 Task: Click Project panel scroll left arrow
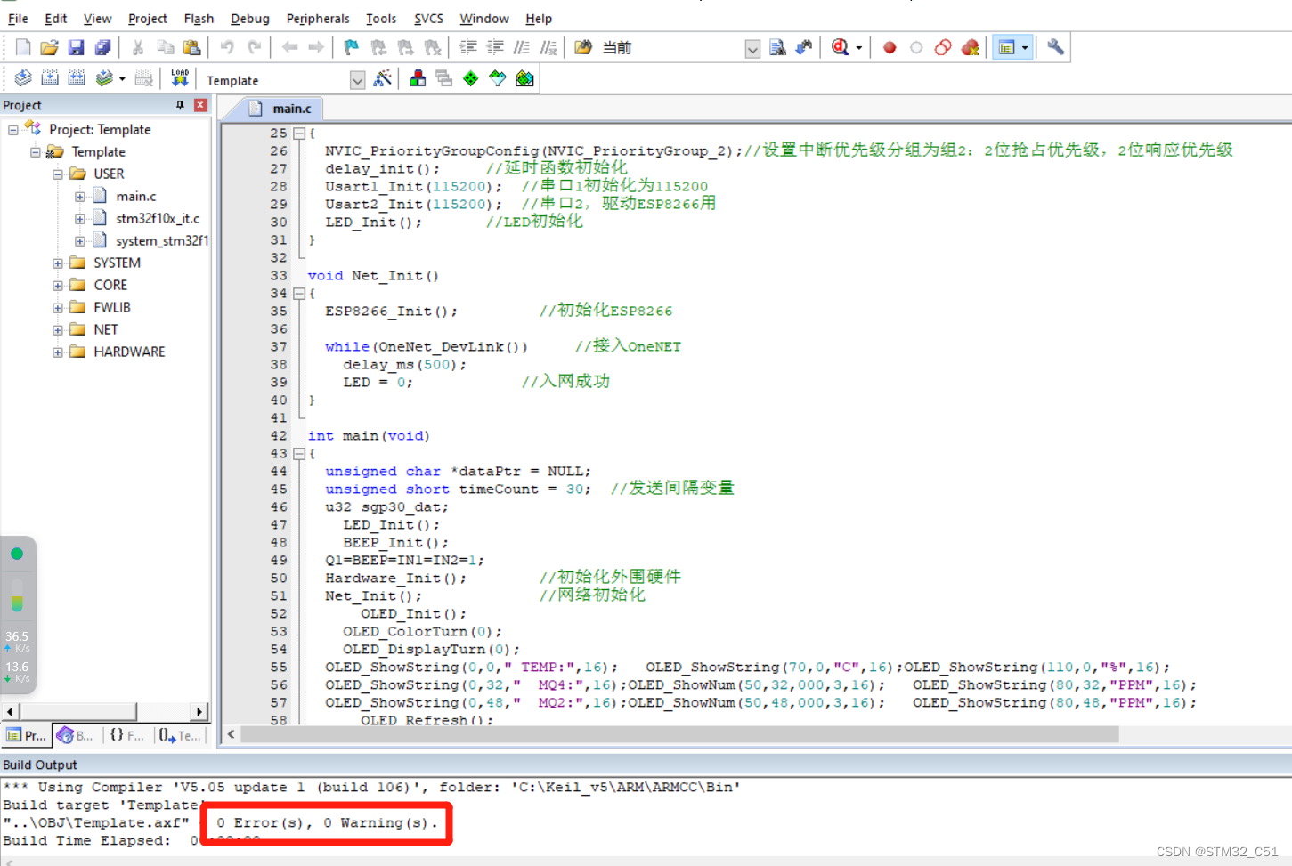pyautogui.click(x=10, y=712)
